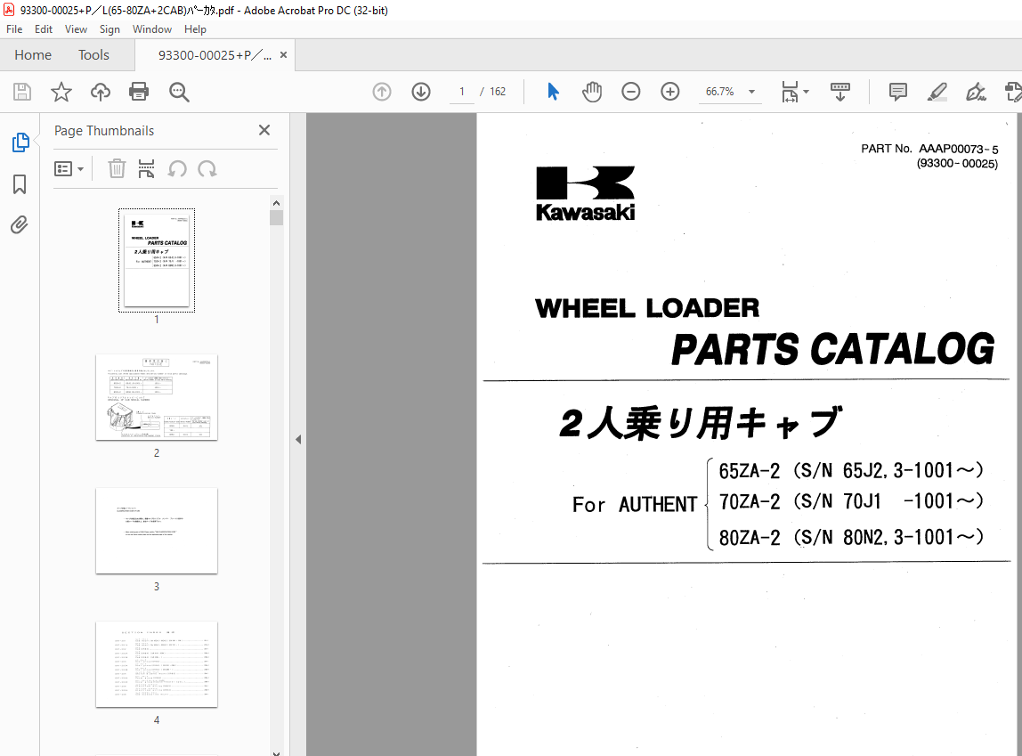Expand fit page tool dropdown arrow
This screenshot has width=1022, height=756.
(807, 92)
